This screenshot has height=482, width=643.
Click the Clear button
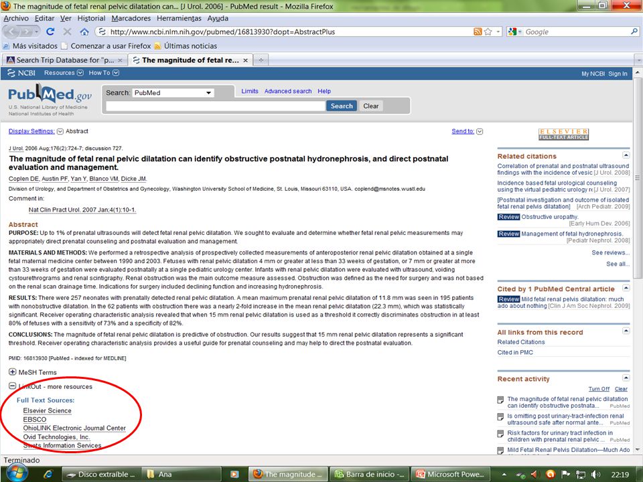370,106
